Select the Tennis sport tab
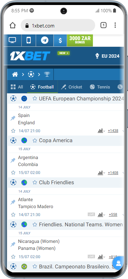 (x=100, y=87)
